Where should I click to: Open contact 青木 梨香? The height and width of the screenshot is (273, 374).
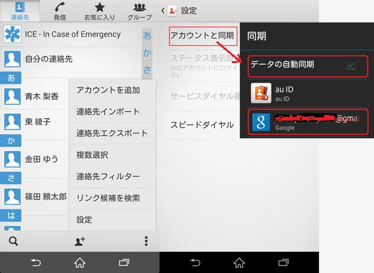coord(42,96)
